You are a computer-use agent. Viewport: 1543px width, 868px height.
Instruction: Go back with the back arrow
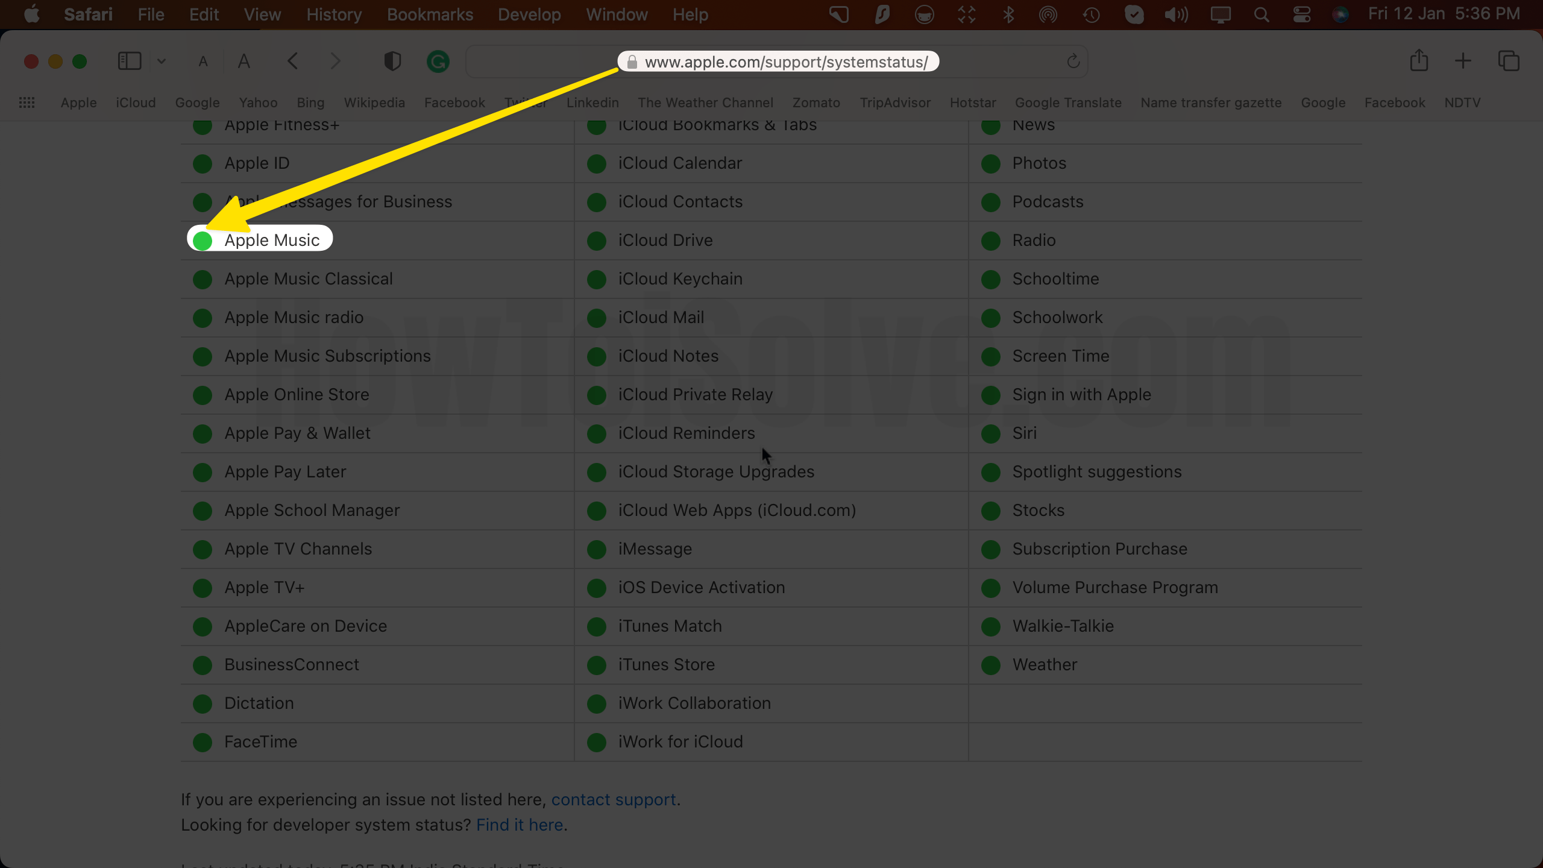point(293,61)
